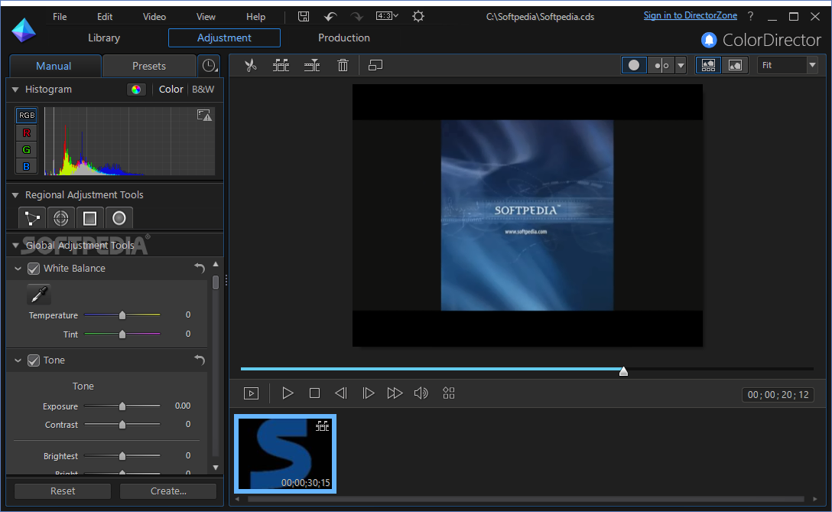Open the View menu
The height and width of the screenshot is (512, 832).
click(x=206, y=17)
